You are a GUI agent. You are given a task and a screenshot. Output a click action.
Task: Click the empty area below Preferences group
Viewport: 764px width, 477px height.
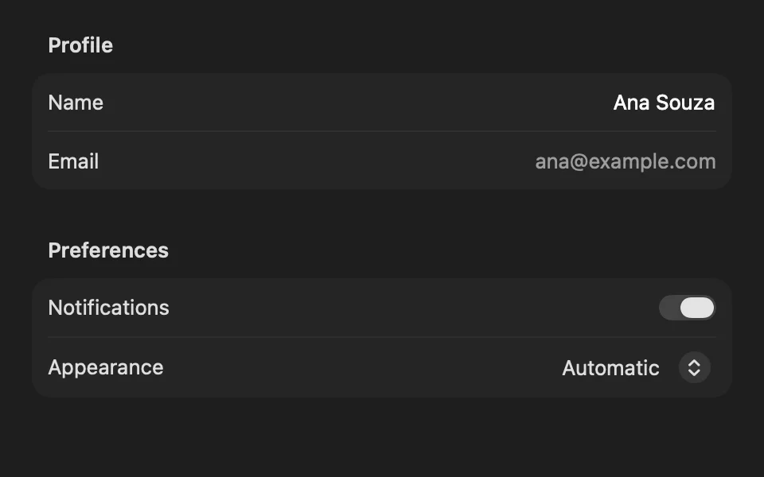(x=382, y=437)
